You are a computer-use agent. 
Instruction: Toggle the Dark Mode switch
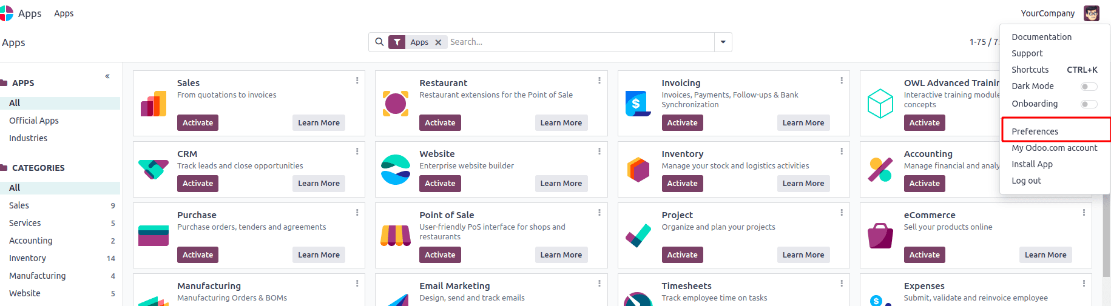coord(1089,87)
